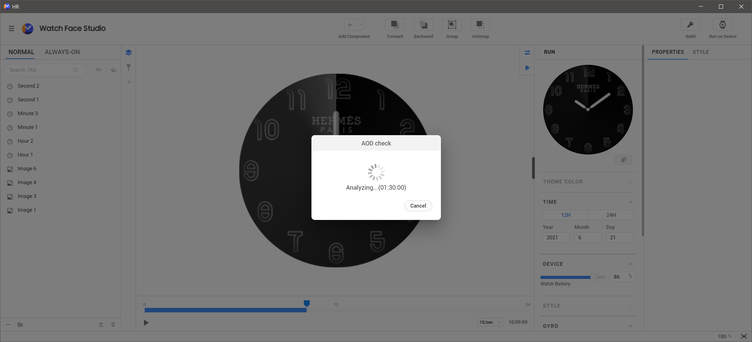Send component Backward

tap(423, 25)
